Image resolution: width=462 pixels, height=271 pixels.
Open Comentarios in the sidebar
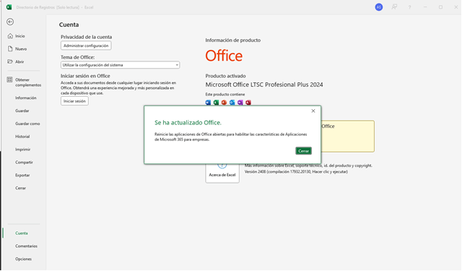pyautogui.click(x=26, y=246)
